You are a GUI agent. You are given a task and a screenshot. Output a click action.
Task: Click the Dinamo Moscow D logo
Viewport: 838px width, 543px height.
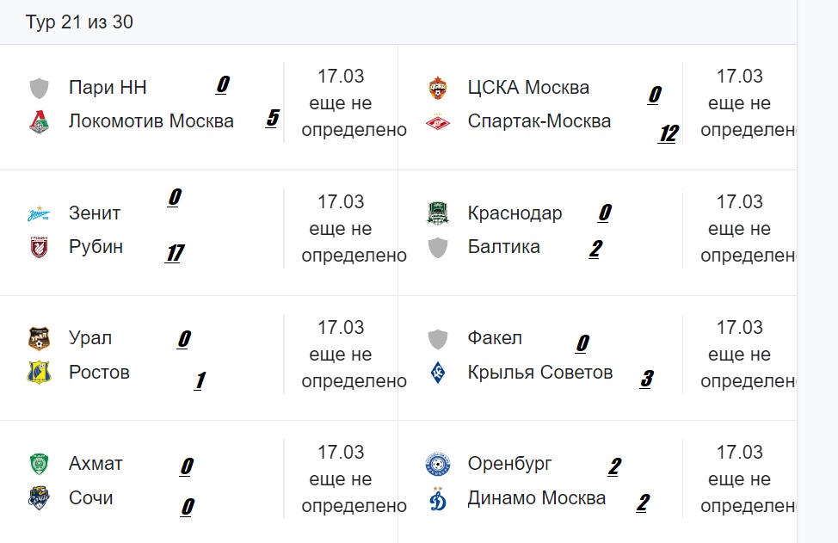438,498
